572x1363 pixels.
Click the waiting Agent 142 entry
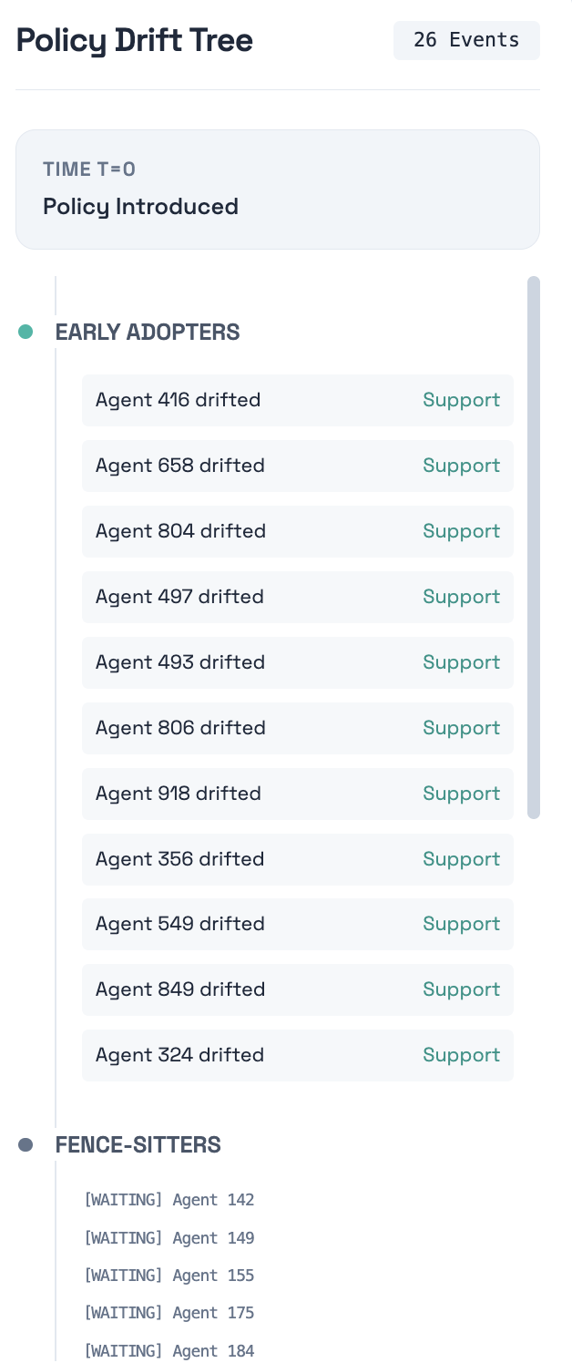pyautogui.click(x=169, y=1200)
